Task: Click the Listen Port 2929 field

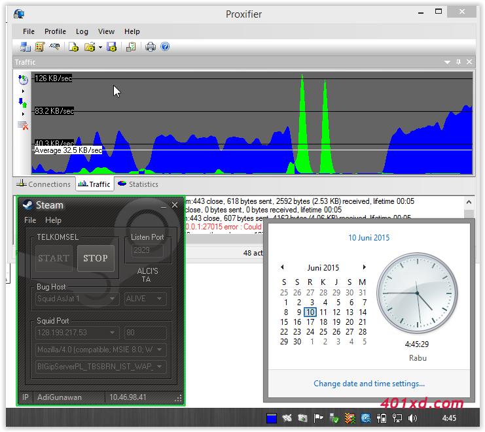Action: (x=148, y=250)
